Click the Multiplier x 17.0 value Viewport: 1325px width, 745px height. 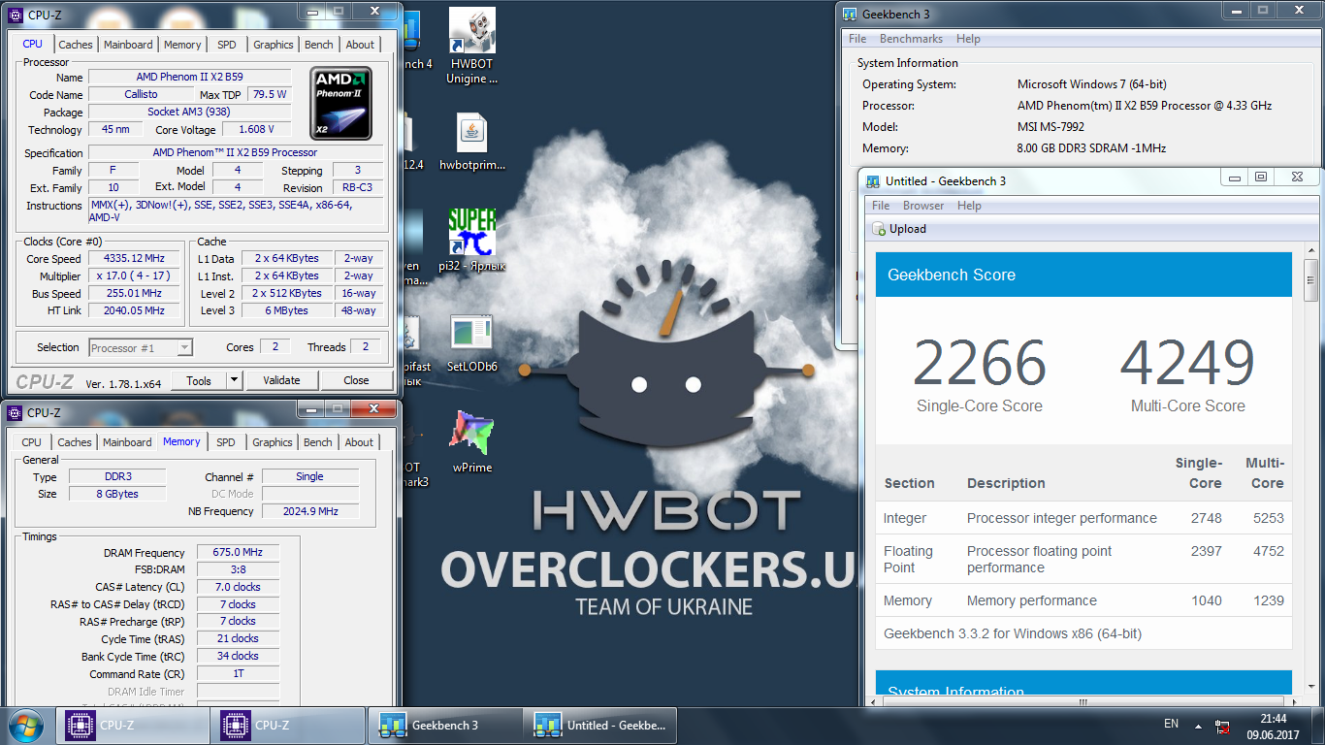point(134,275)
